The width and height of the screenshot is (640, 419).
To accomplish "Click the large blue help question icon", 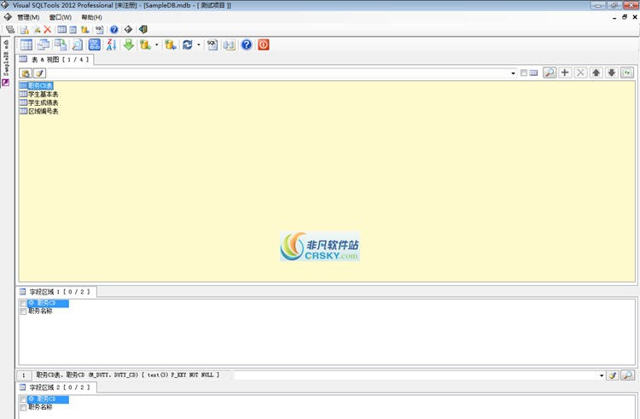I will pos(247,45).
